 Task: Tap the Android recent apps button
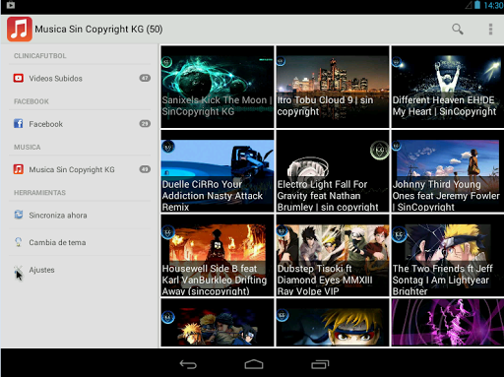(x=320, y=364)
